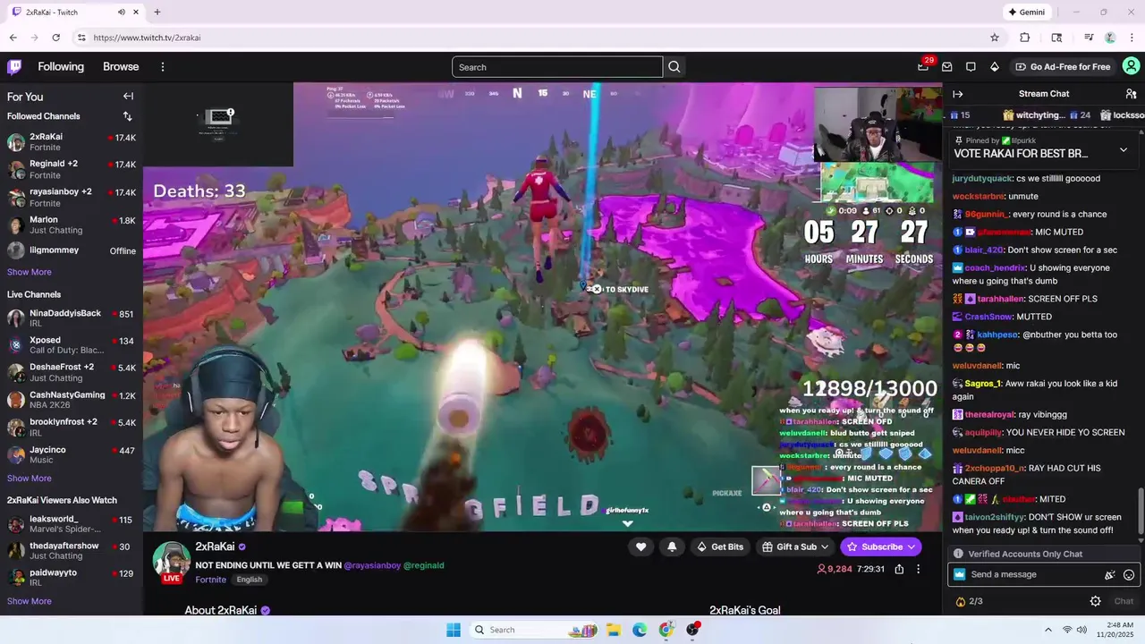Click the English language tag
Image resolution: width=1145 pixels, height=644 pixels.
coord(249,580)
